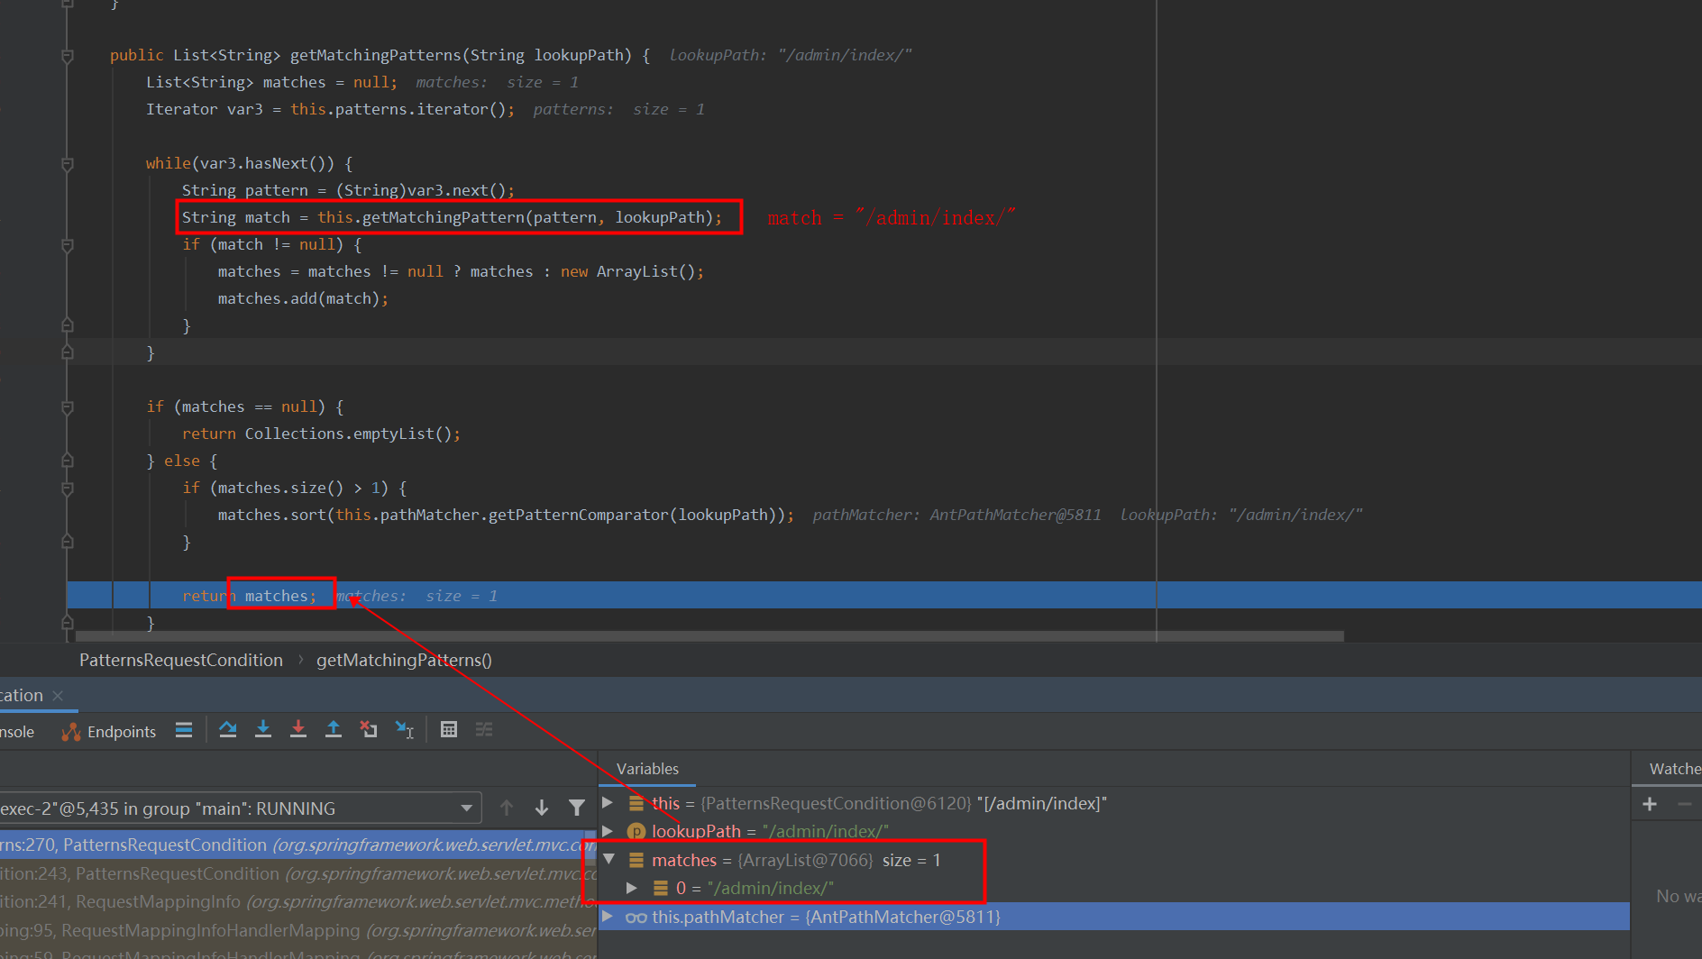Fold the getMatchingPatterns method in gutter

point(68,56)
